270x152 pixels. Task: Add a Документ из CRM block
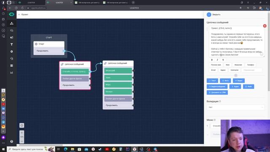(x=217, y=92)
